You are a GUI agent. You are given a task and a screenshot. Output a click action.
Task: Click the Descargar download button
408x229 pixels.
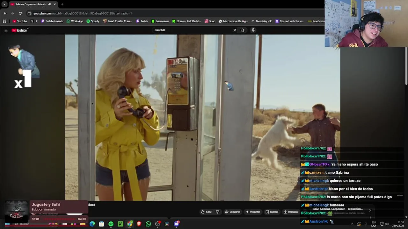(x=291, y=212)
